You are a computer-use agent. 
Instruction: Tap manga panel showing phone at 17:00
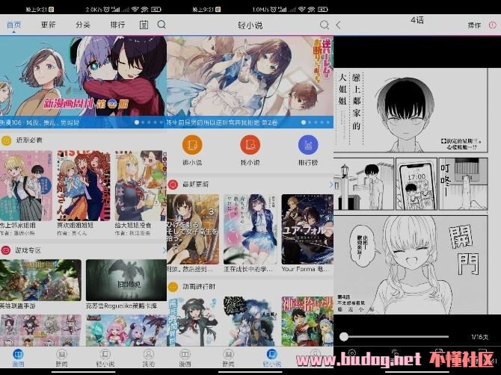(416, 184)
